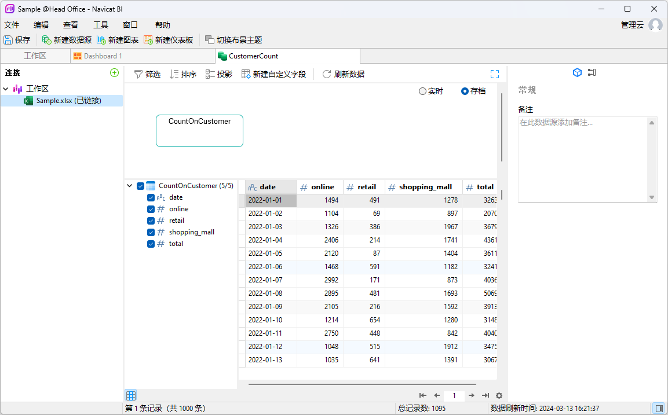
Task: Click the online column header
Action: [320, 187]
